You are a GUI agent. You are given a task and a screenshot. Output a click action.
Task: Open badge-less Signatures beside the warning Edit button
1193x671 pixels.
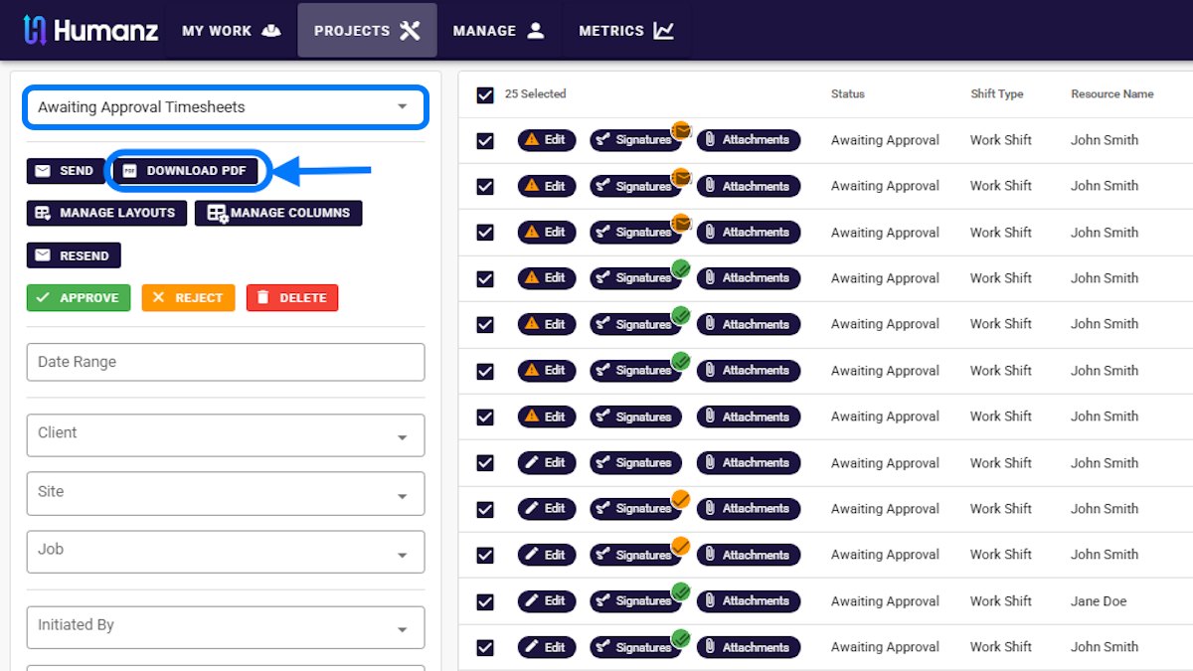pos(634,417)
